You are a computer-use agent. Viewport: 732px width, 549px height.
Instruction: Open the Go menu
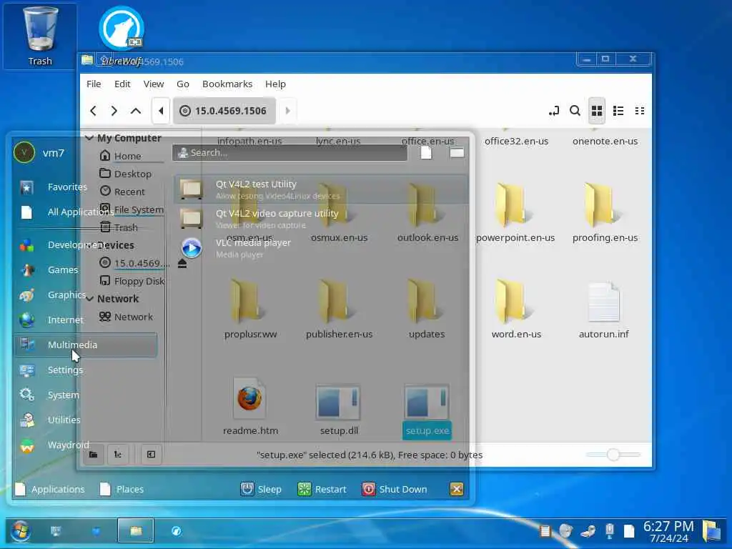coord(182,84)
